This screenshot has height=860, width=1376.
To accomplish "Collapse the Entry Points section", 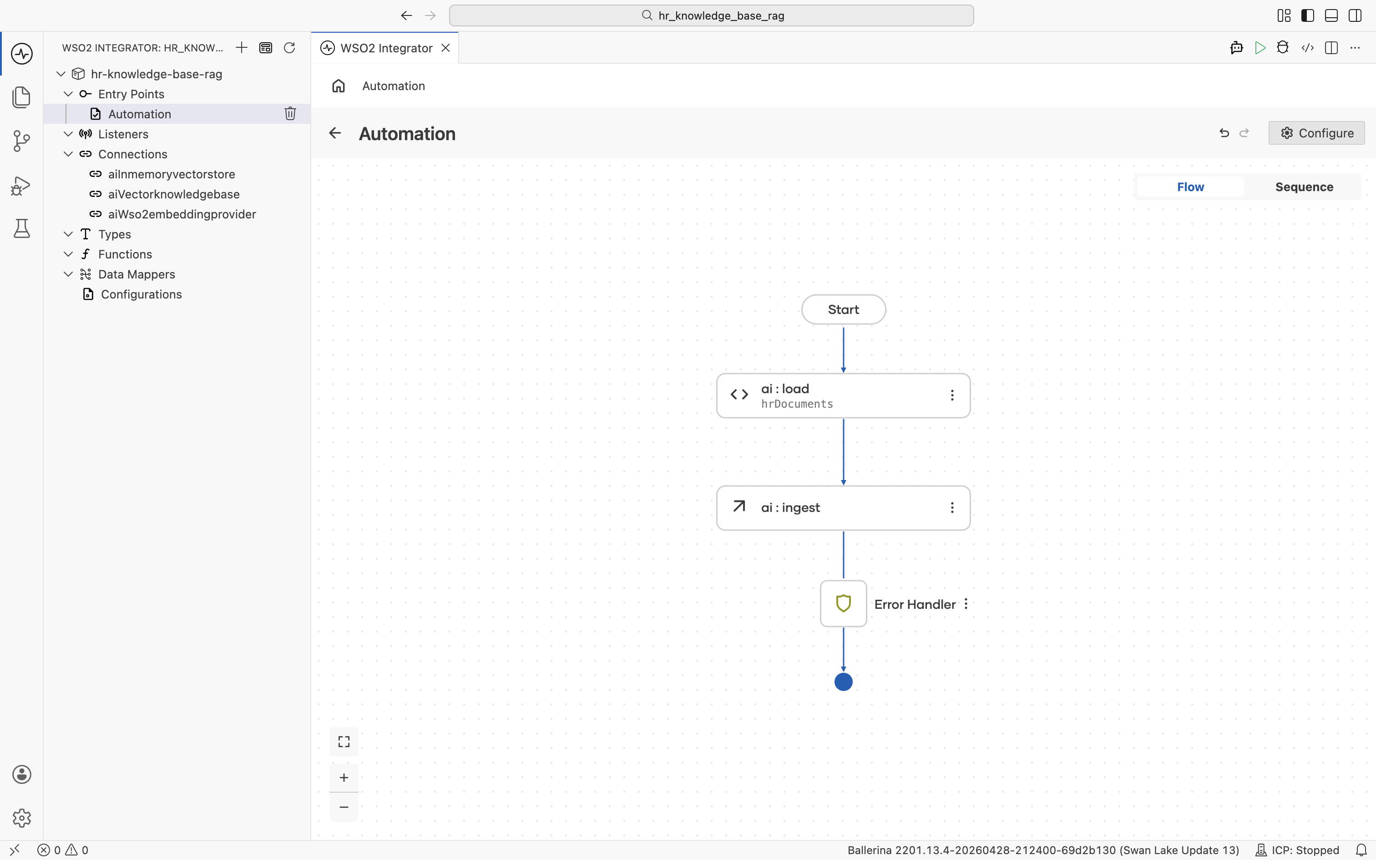I will [68, 94].
